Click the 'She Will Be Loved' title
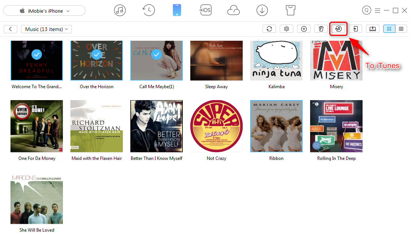Viewport: 409px width, 235px height. click(37, 230)
